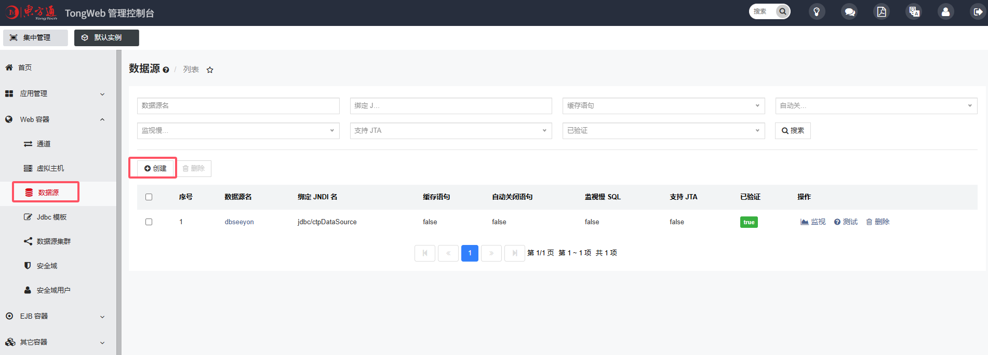Viewport: 988px width, 355px height.
Task: Open Jdbc 模板 in the sidebar
Action: coord(51,217)
